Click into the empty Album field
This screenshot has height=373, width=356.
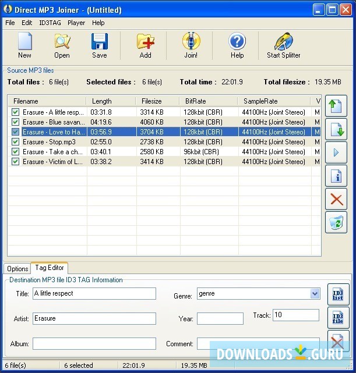pos(94,343)
